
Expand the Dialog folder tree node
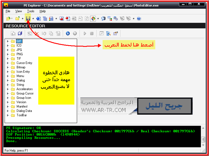(8, 80)
